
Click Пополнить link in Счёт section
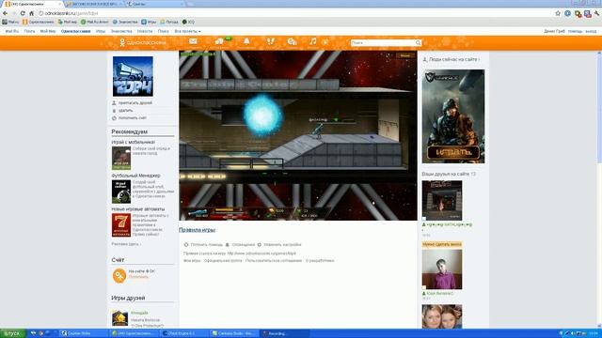[138, 277]
